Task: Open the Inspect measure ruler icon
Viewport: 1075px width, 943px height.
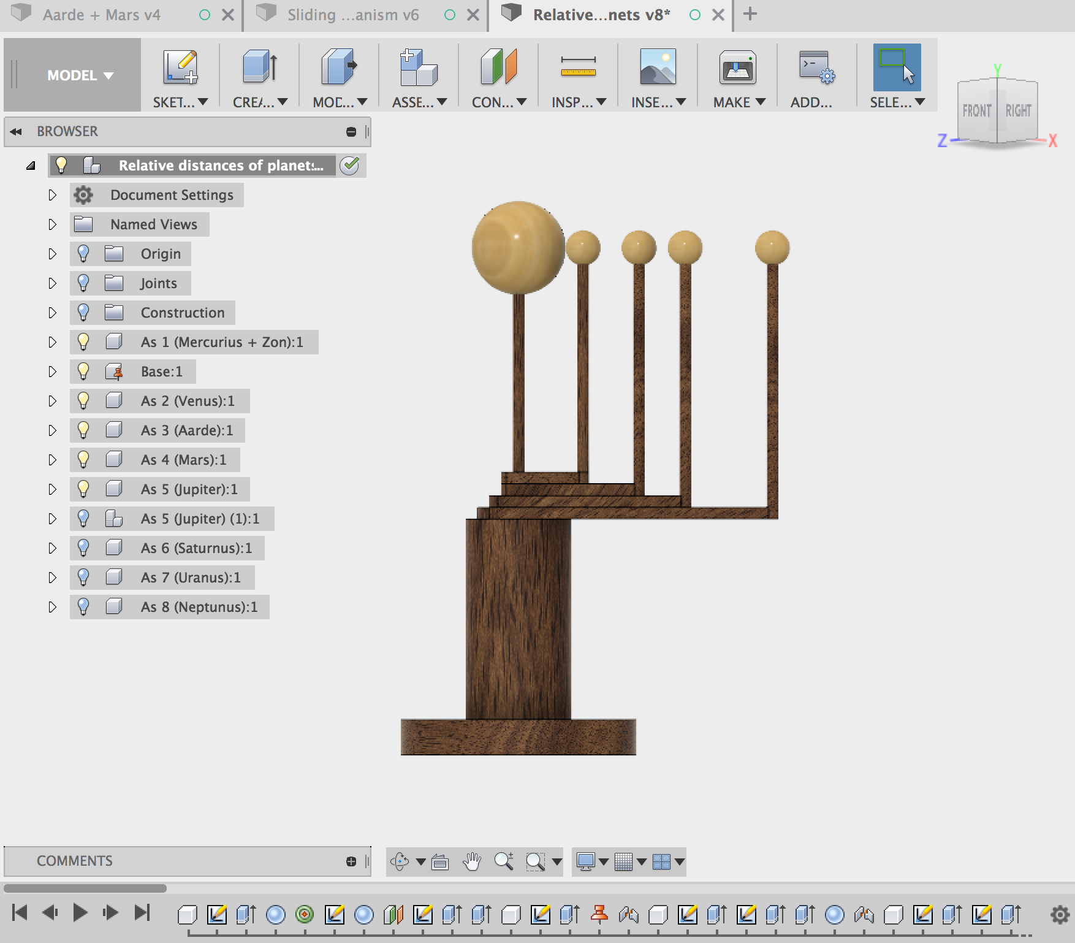Action: click(x=578, y=66)
